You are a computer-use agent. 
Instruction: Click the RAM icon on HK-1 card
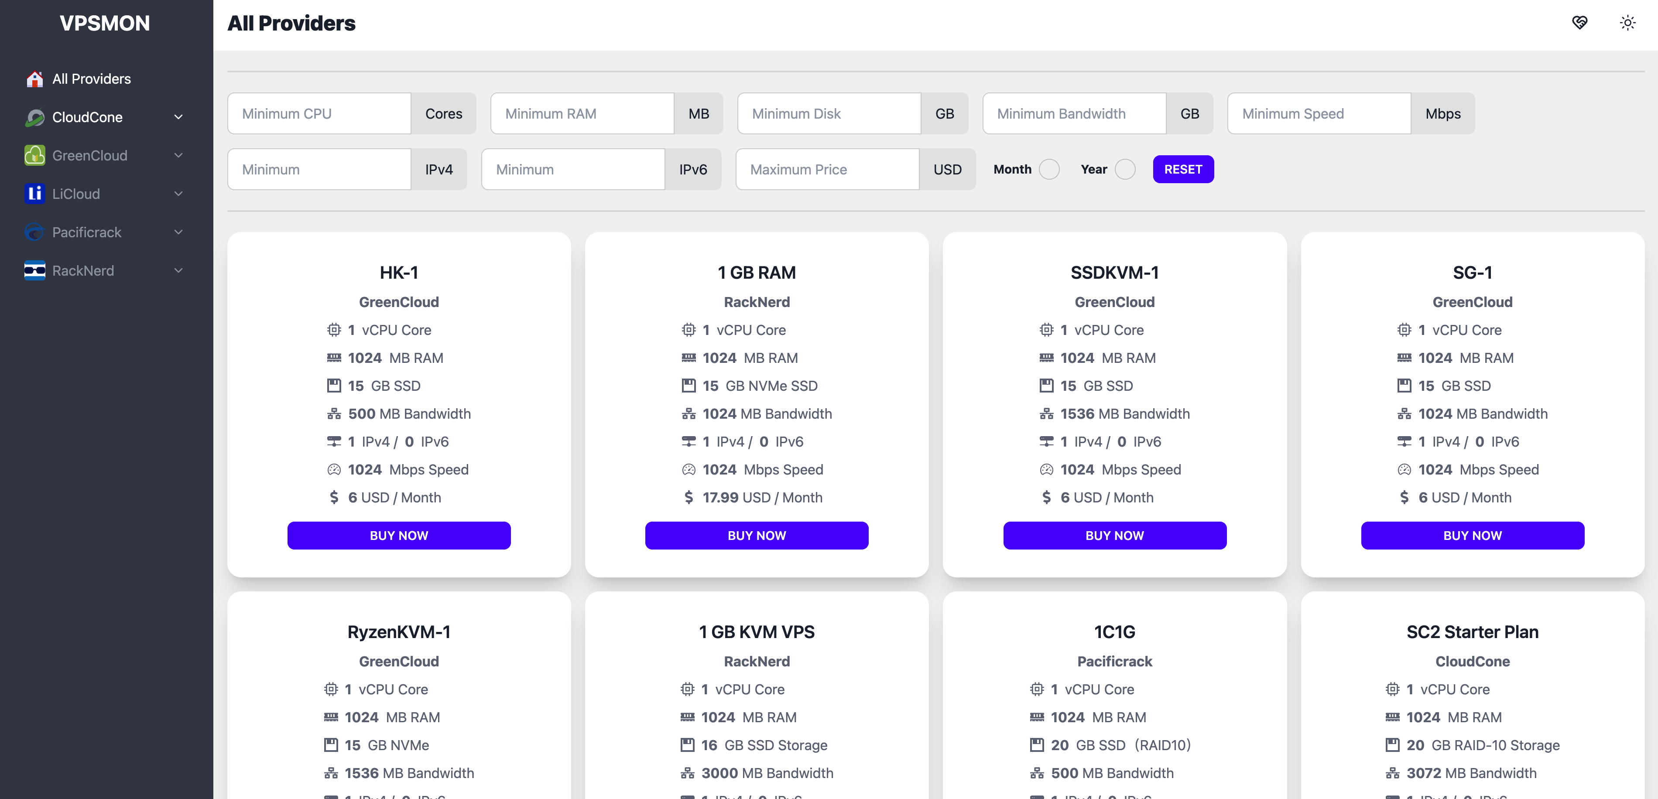coord(333,358)
